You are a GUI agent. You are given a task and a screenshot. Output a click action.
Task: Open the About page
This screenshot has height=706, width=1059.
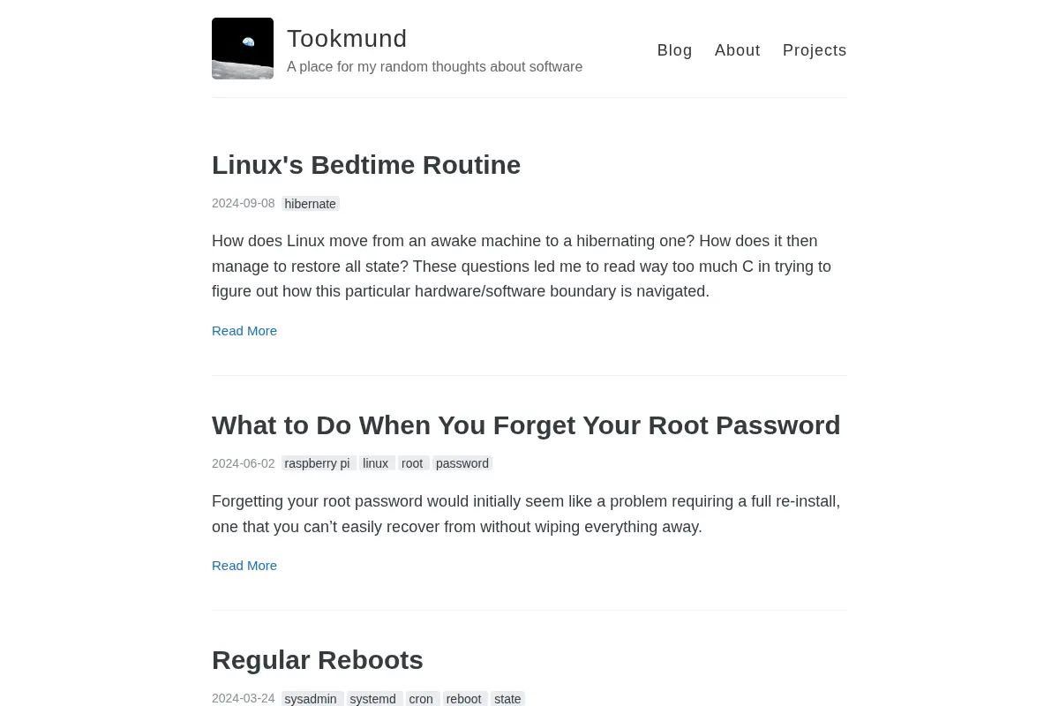pyautogui.click(x=738, y=50)
